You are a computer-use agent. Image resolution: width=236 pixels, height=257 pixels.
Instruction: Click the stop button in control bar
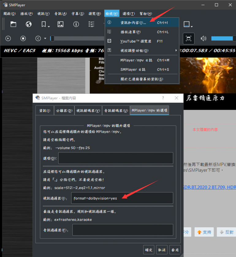click(x=23, y=39)
